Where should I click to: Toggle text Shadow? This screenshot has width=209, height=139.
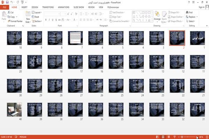click(x=56, y=20)
